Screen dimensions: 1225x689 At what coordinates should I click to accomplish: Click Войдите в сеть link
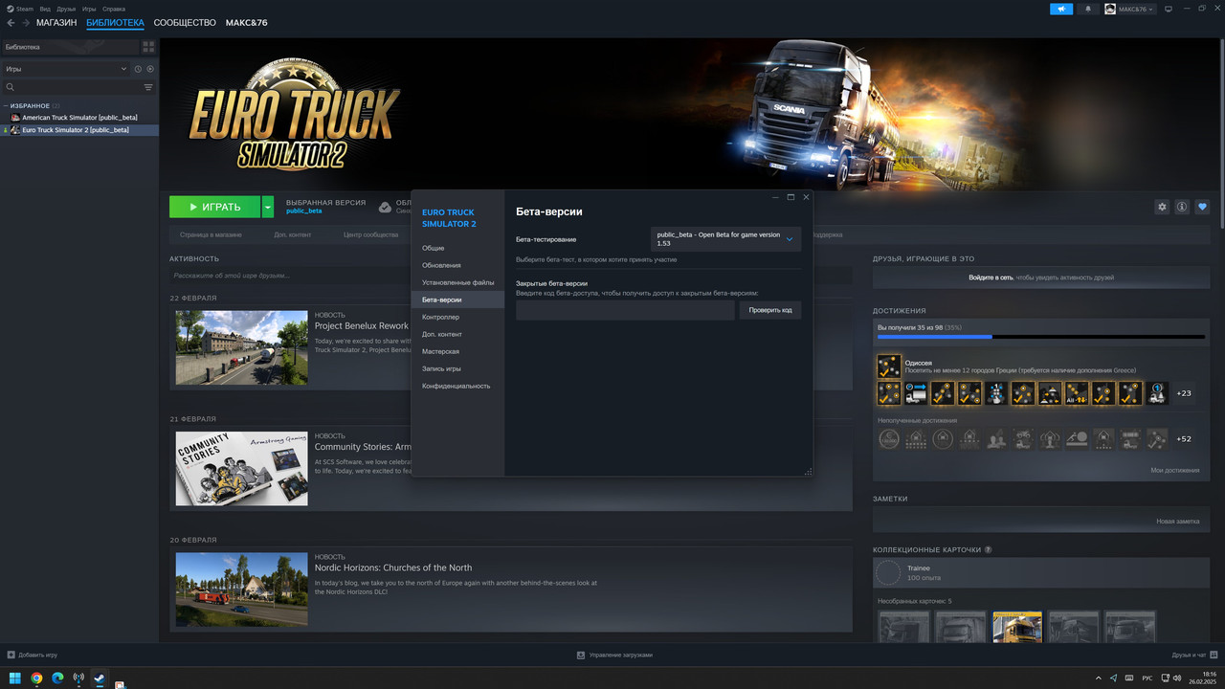click(x=991, y=278)
